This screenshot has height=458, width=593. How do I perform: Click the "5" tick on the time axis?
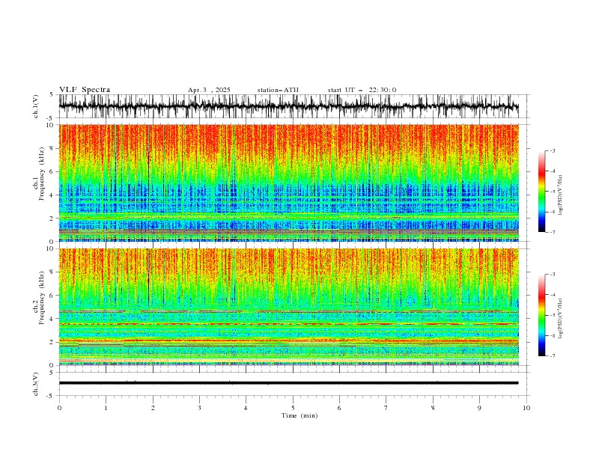[x=293, y=408]
